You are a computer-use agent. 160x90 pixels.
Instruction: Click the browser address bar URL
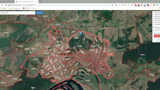point(21,5)
